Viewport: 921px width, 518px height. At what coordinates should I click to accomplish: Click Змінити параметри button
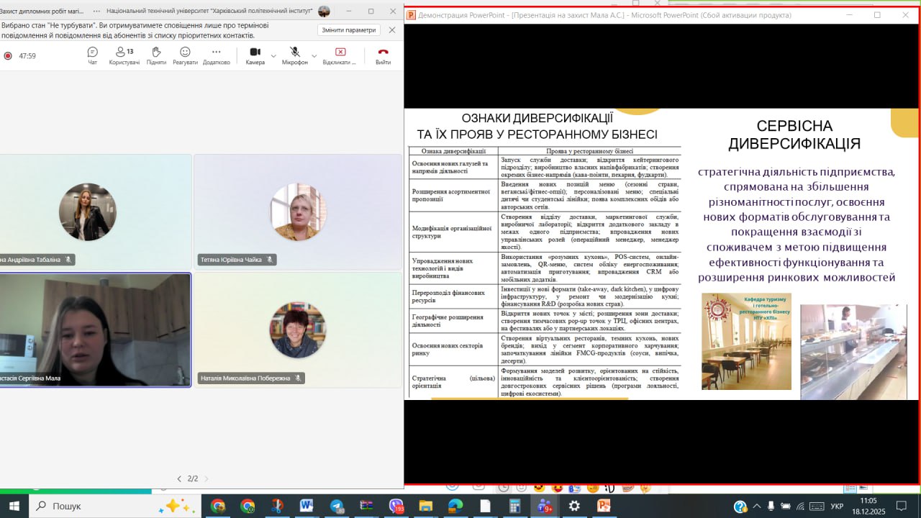coord(348,30)
